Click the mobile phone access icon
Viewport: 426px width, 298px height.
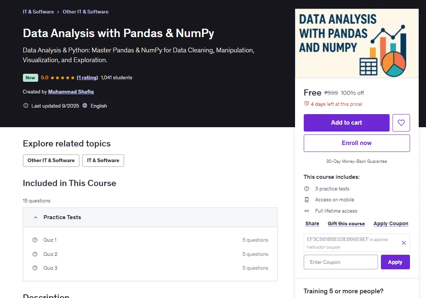point(306,200)
